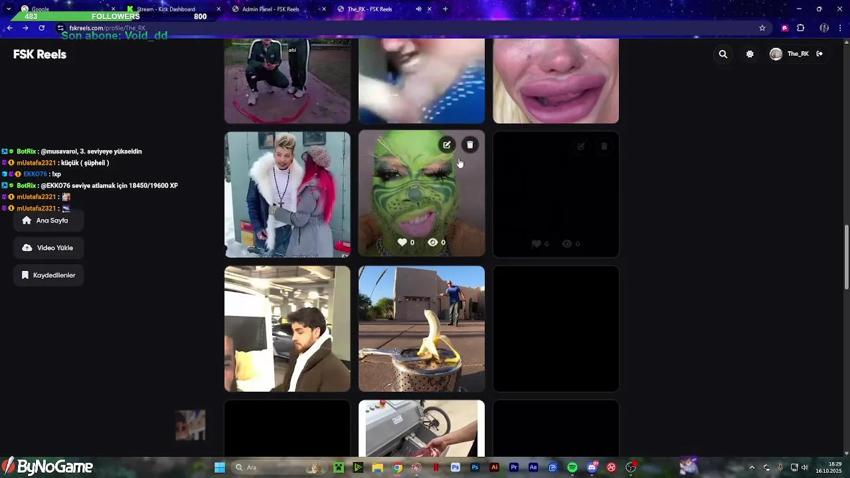The height and width of the screenshot is (478, 850).
Task: Click the bookmark icon beside Kaydedilenler
Action: click(x=25, y=275)
